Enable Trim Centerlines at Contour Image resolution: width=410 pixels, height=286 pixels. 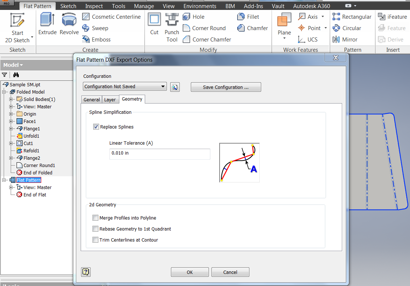(95, 240)
